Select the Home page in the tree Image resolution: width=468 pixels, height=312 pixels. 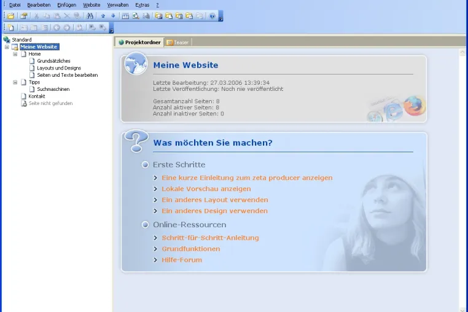tap(34, 54)
